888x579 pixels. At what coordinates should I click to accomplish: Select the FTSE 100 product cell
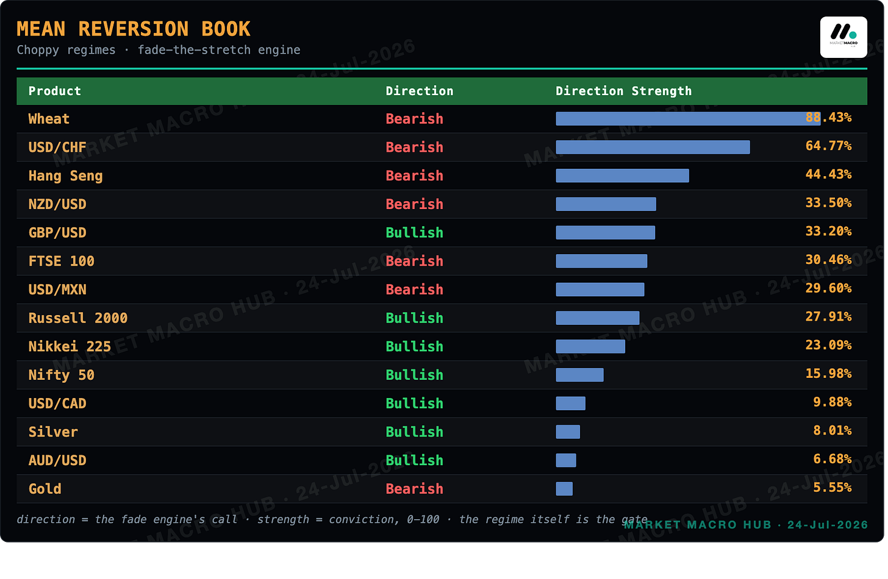pyautogui.click(x=62, y=261)
